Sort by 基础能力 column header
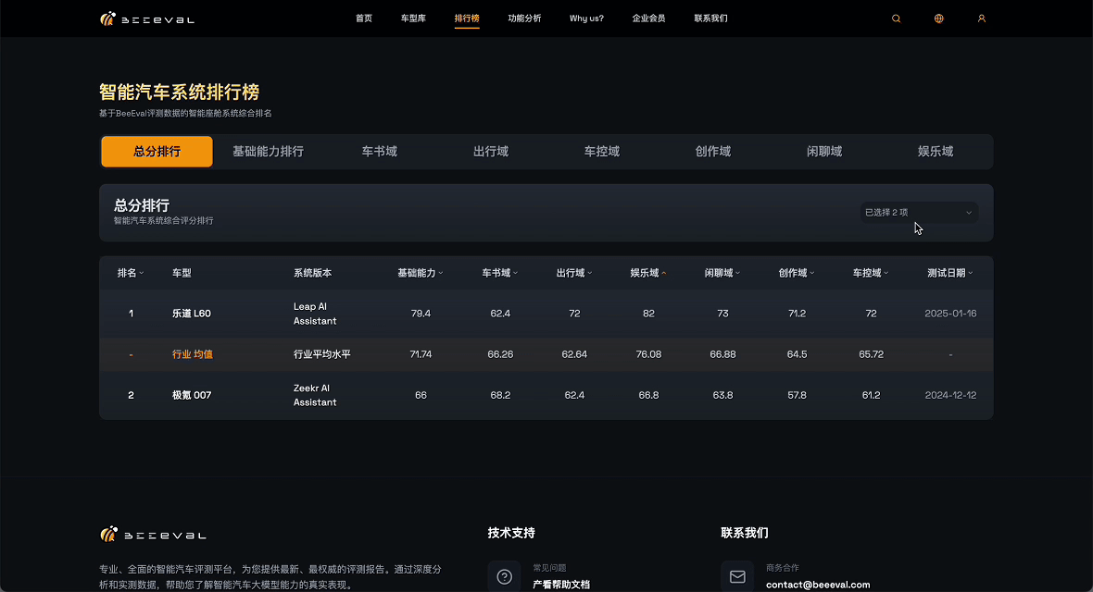Image resolution: width=1093 pixels, height=592 pixels. pyautogui.click(x=421, y=273)
